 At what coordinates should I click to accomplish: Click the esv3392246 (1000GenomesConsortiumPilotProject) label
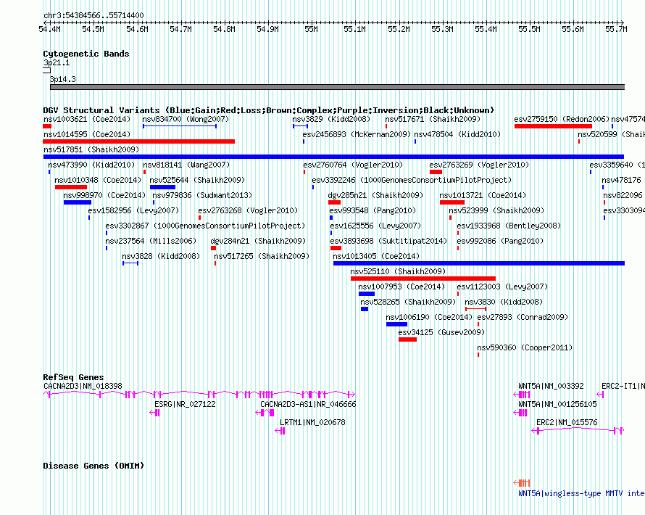pos(412,181)
